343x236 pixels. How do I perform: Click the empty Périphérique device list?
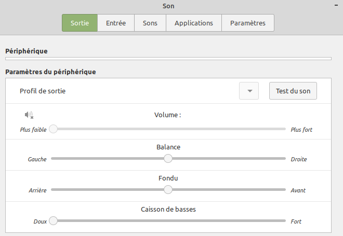(x=168, y=59)
